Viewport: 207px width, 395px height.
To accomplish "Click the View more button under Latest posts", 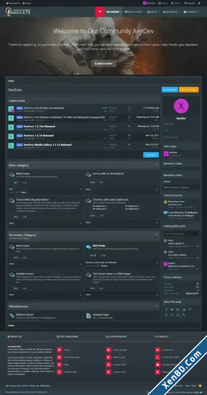I will (x=151, y=155).
